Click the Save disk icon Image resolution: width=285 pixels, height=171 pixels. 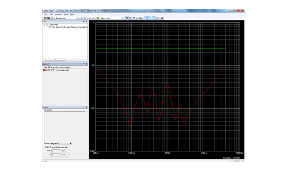pos(52,18)
